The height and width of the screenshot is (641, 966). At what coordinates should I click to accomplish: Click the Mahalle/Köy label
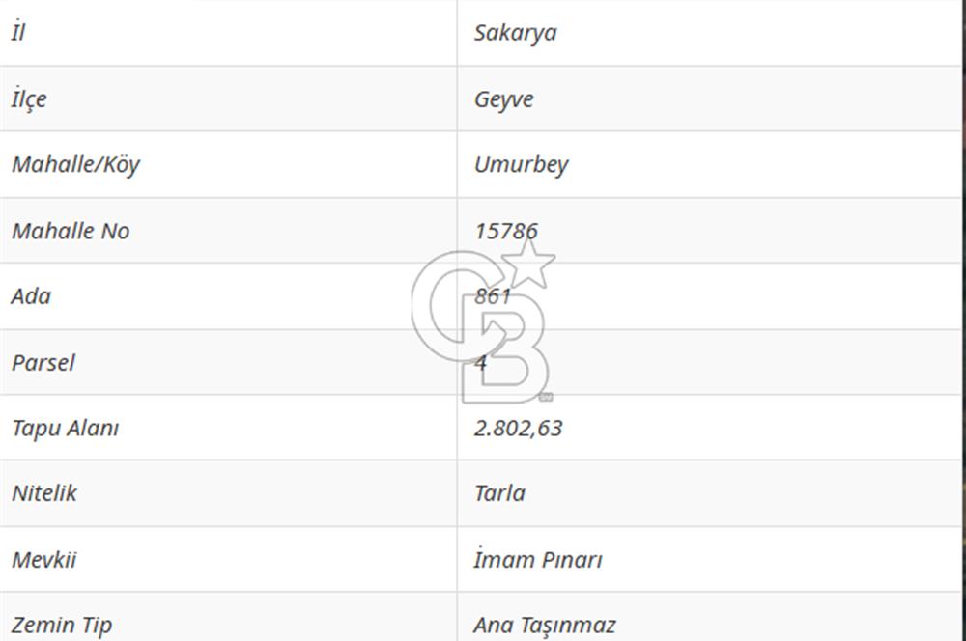coord(75,164)
